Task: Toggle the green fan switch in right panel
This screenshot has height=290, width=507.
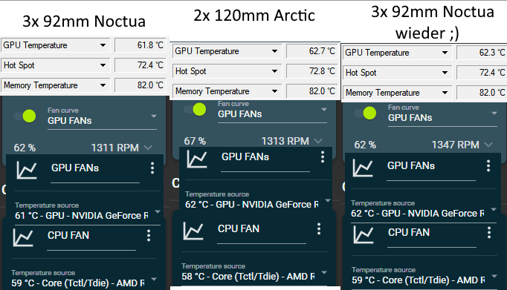Action: point(366,113)
